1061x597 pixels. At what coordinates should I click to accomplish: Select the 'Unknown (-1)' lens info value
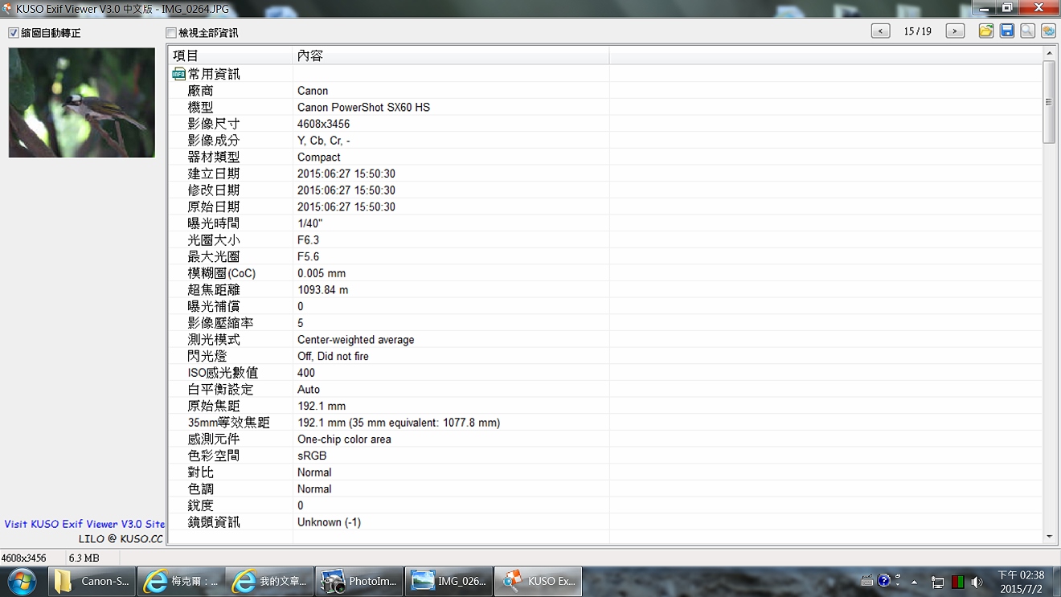click(329, 522)
